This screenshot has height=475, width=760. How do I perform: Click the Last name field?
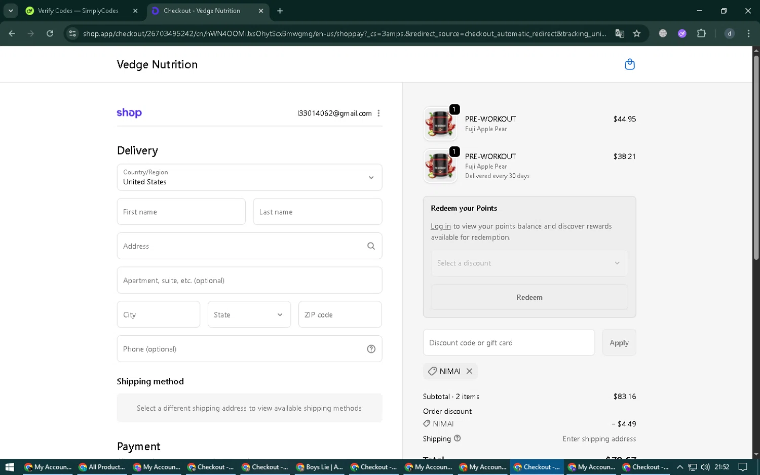(317, 212)
